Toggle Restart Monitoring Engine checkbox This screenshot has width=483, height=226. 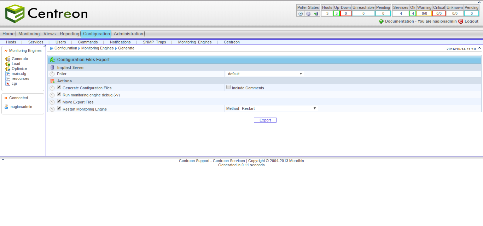coord(59,108)
